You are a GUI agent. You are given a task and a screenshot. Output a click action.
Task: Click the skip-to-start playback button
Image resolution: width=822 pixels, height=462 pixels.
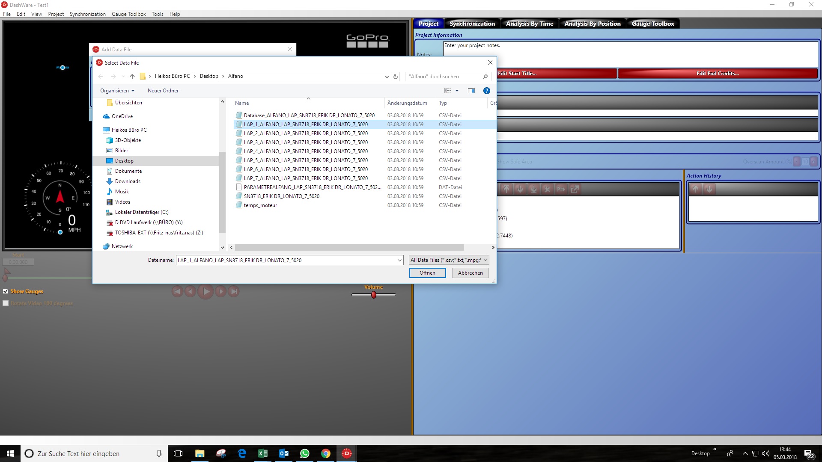coord(177,292)
